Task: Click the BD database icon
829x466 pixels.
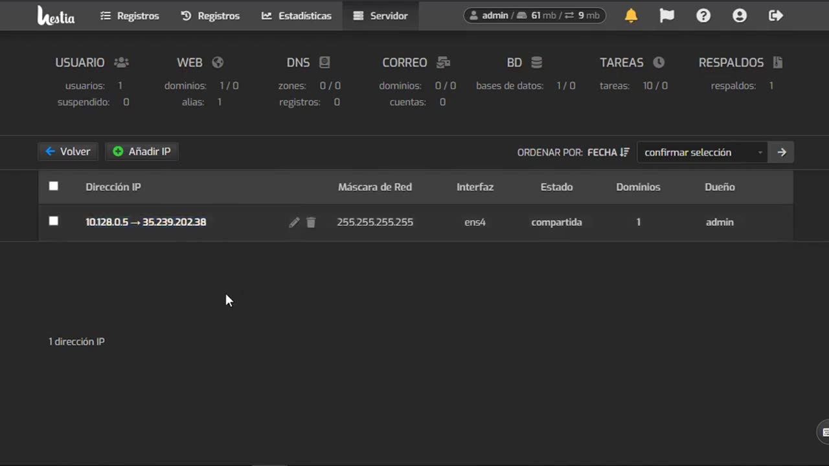Action: point(536,62)
